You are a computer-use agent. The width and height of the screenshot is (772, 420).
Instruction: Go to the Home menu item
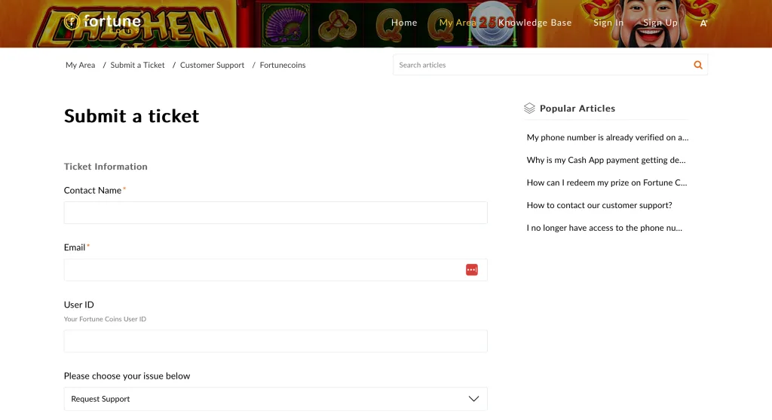click(x=404, y=23)
